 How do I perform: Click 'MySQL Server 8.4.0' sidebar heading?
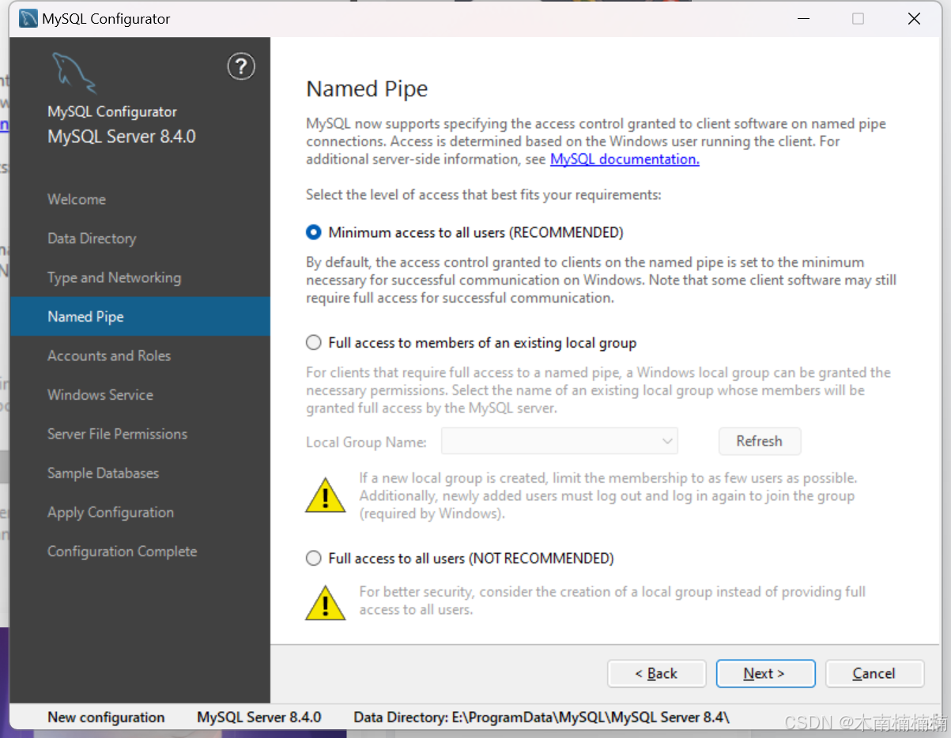[121, 137]
